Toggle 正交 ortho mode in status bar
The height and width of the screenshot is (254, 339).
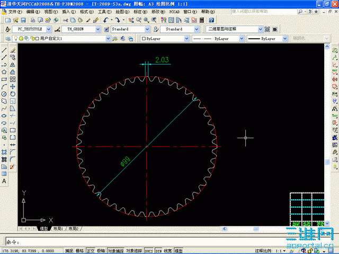pos(91,251)
